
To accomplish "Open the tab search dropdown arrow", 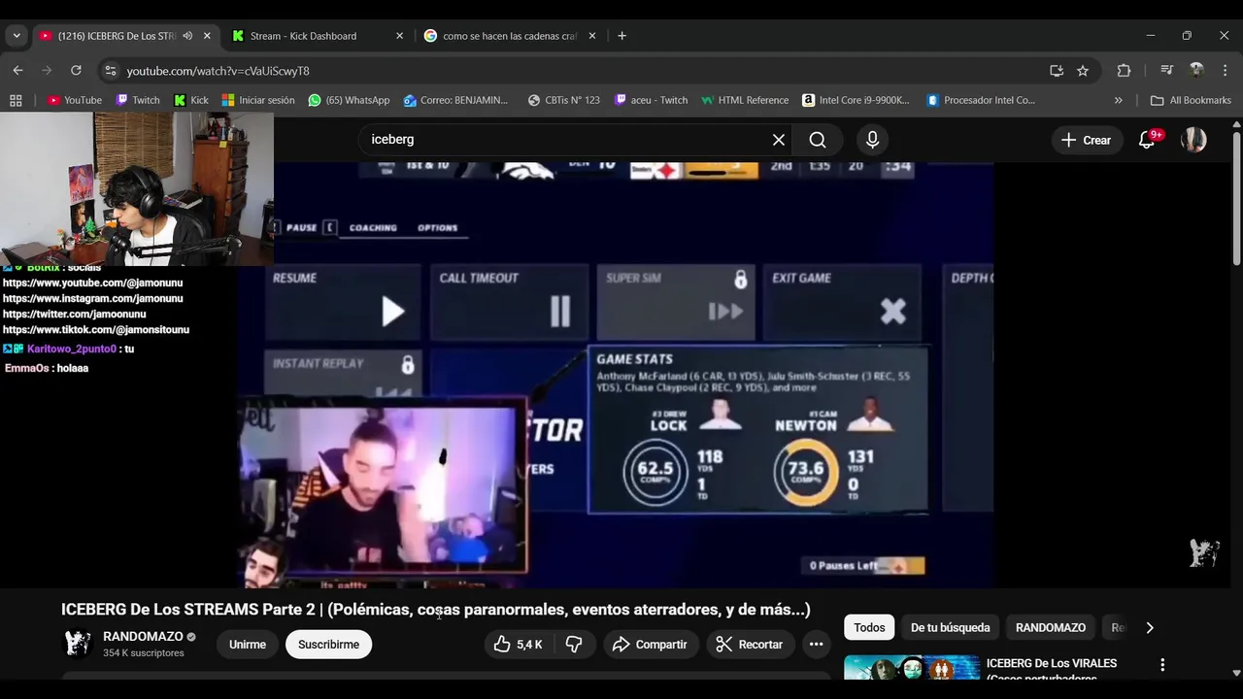I will pyautogui.click(x=17, y=36).
